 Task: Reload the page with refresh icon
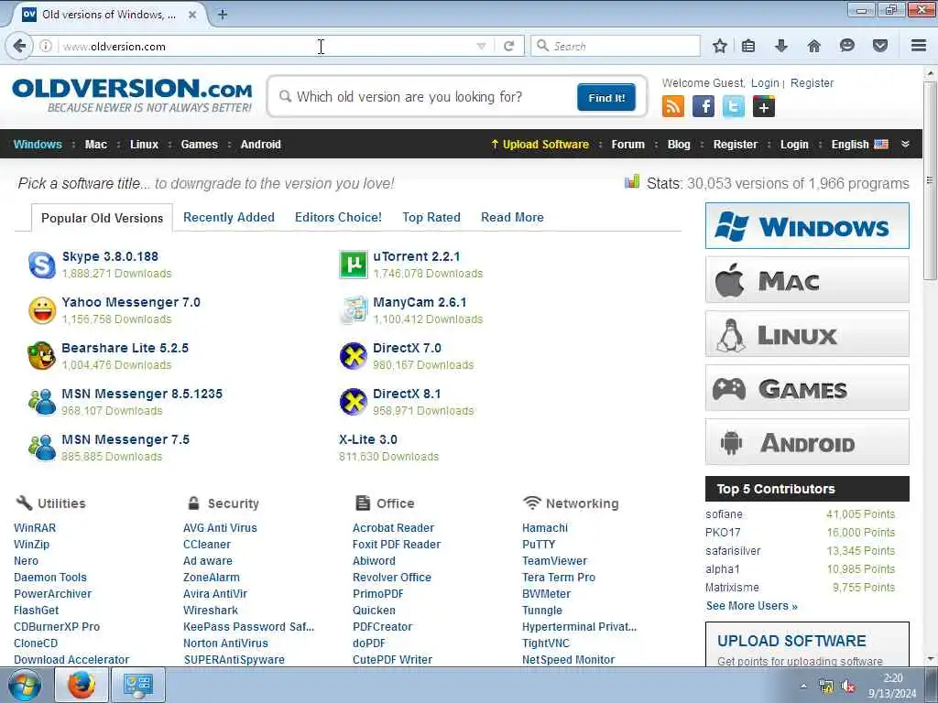(509, 46)
